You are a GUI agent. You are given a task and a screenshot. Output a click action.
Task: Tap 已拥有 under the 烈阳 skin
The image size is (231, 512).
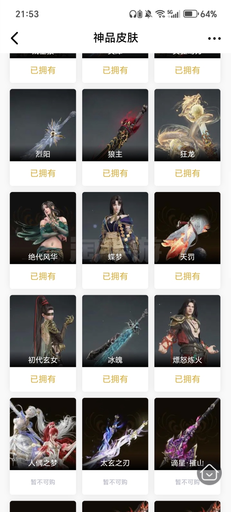click(x=43, y=173)
